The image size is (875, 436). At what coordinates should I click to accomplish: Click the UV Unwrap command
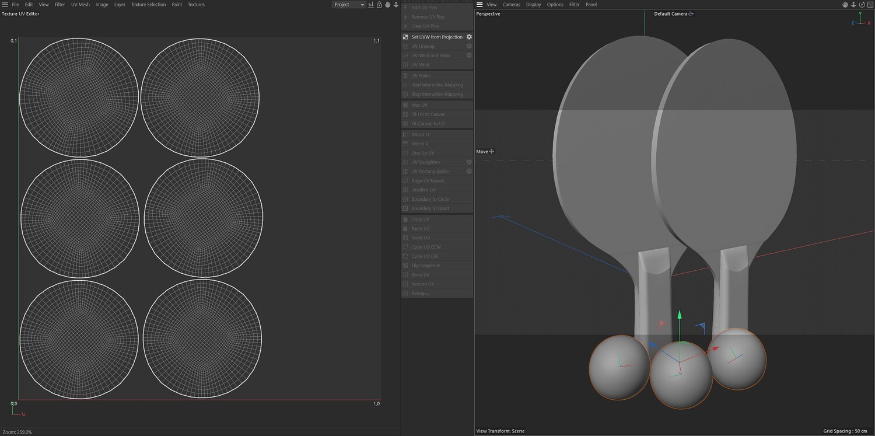(423, 46)
